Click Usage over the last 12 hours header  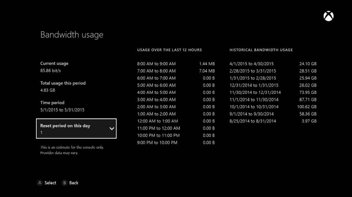tap(169, 50)
